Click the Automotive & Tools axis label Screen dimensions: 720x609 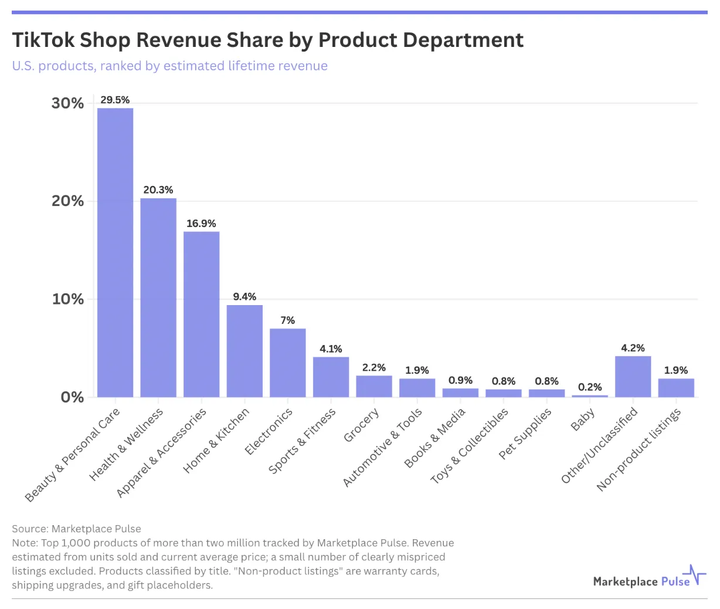[382, 447]
